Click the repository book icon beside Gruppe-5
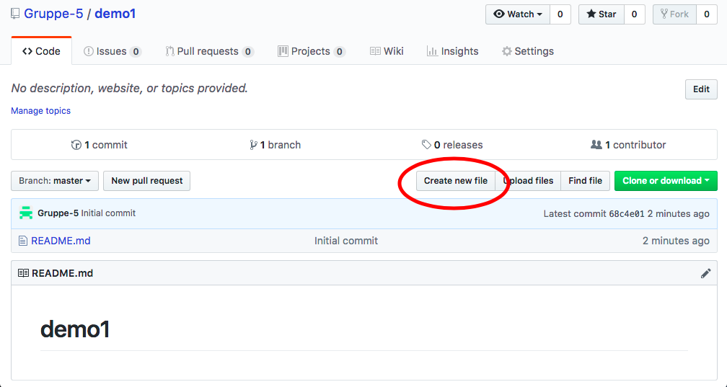The height and width of the screenshot is (387, 727). (x=15, y=14)
